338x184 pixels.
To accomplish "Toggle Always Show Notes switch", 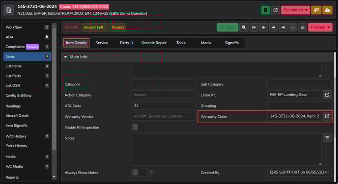I will tap(139, 172).
